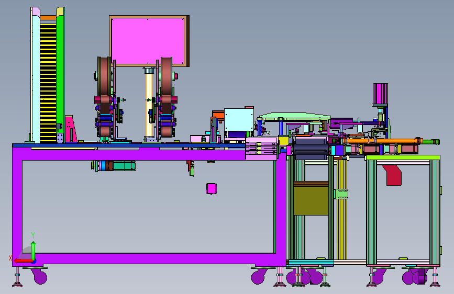Pick the long orange horizontal cylinder
Image resolution: width=454 pixels, height=294 pixels.
tap(382, 141)
